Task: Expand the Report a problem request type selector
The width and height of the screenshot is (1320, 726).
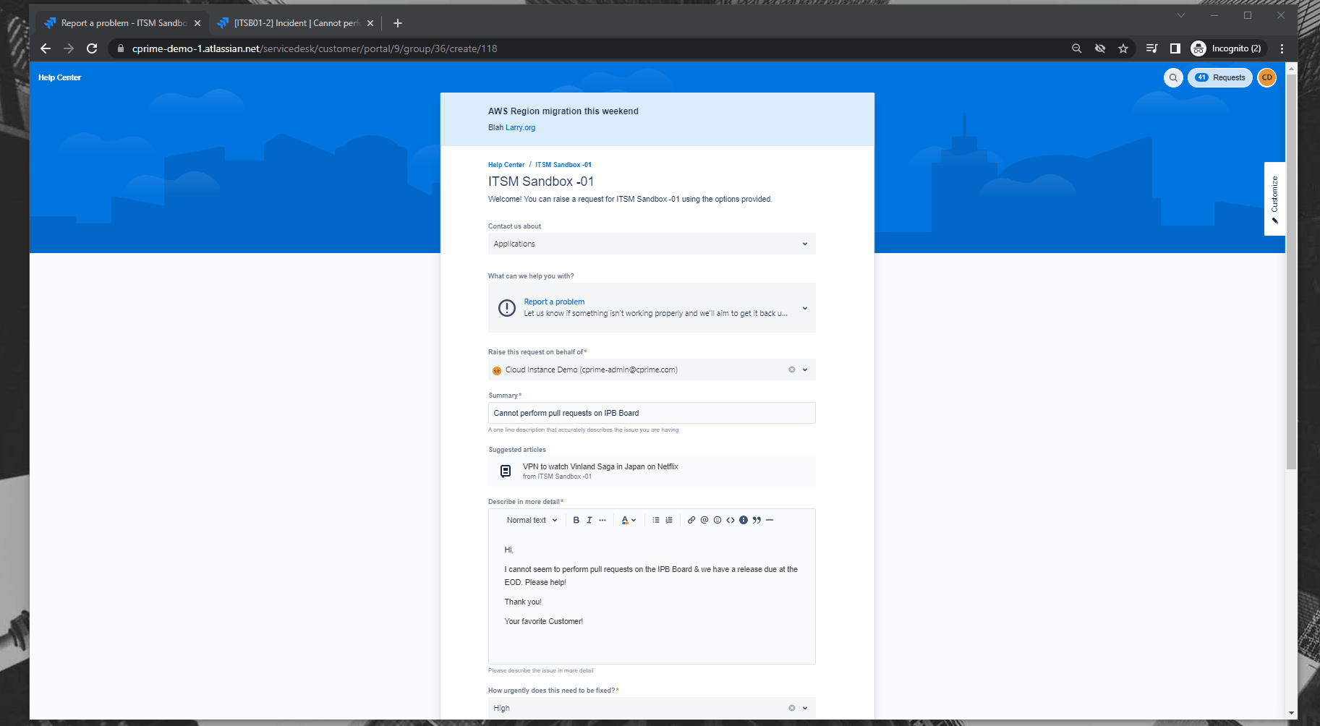Action: (652, 307)
